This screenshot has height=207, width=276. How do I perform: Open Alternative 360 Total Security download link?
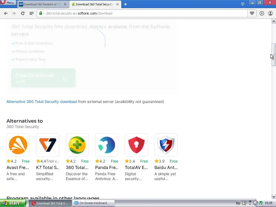[42, 102]
